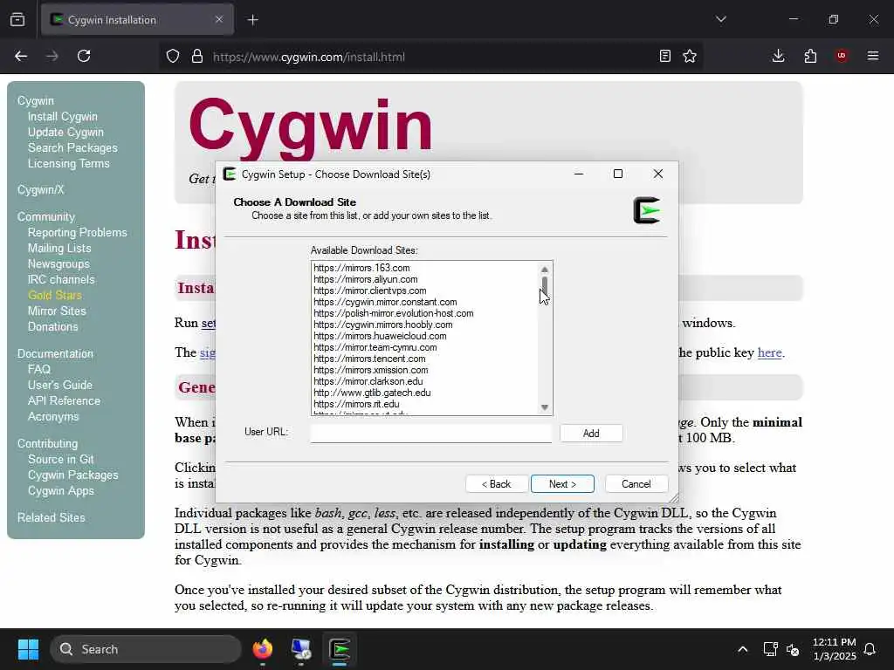Select https://mirrors.huaweicloud.com mirror
This screenshot has height=670, width=894.
pos(380,336)
